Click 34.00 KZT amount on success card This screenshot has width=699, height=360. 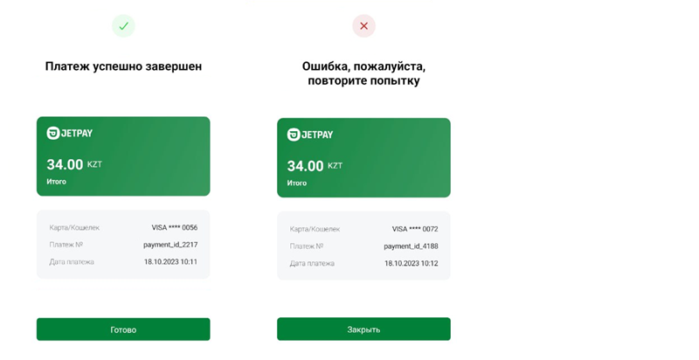(74, 164)
